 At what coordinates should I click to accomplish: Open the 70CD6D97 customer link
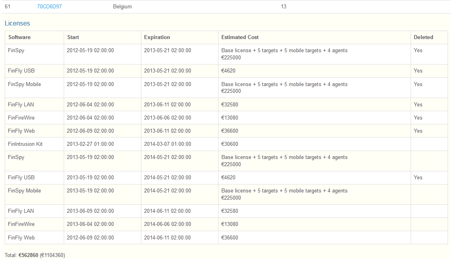[49, 6]
